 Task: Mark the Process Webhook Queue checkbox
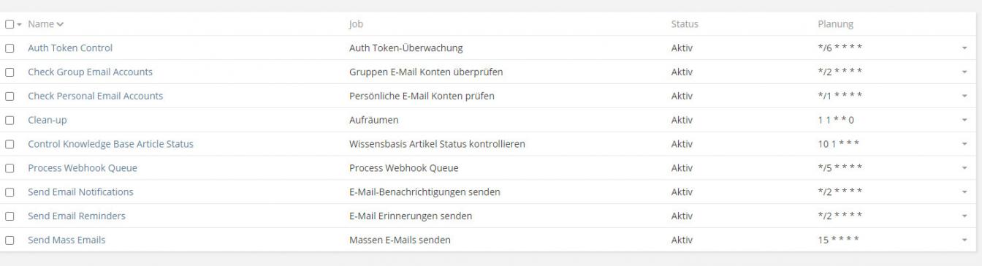tap(9, 168)
